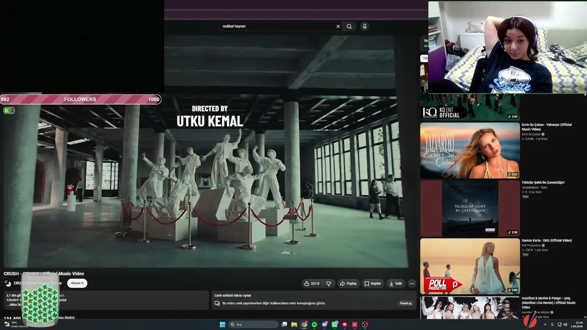
Task: Open Spotify from the taskbar
Action: (x=314, y=324)
